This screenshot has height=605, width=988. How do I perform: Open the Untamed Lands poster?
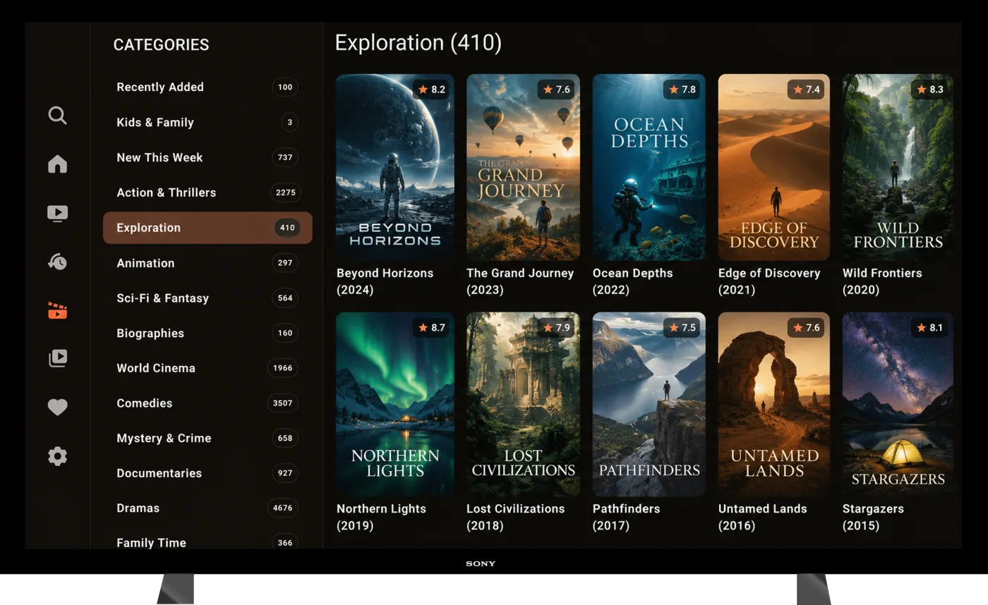pos(774,404)
